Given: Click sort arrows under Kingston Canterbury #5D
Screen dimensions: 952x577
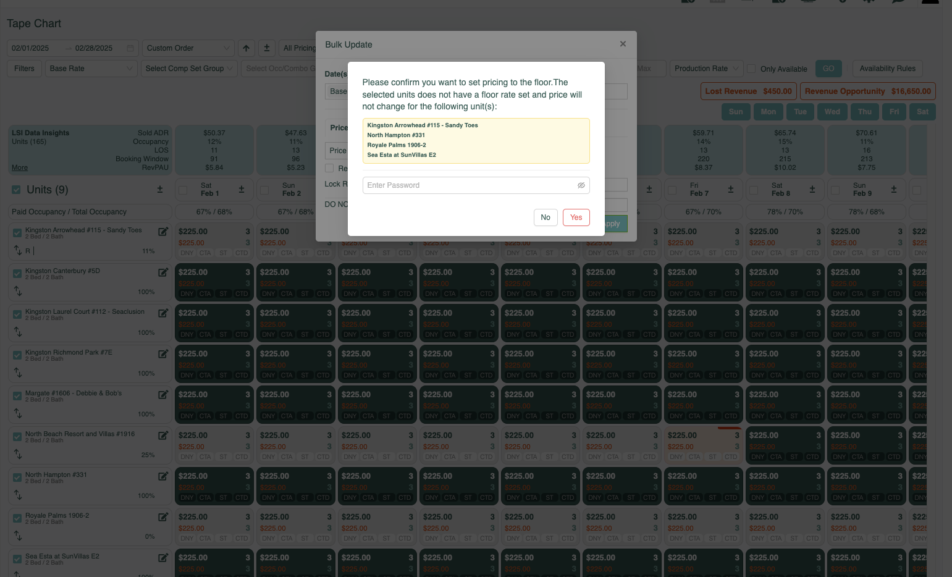Looking at the screenshot, I should point(18,291).
